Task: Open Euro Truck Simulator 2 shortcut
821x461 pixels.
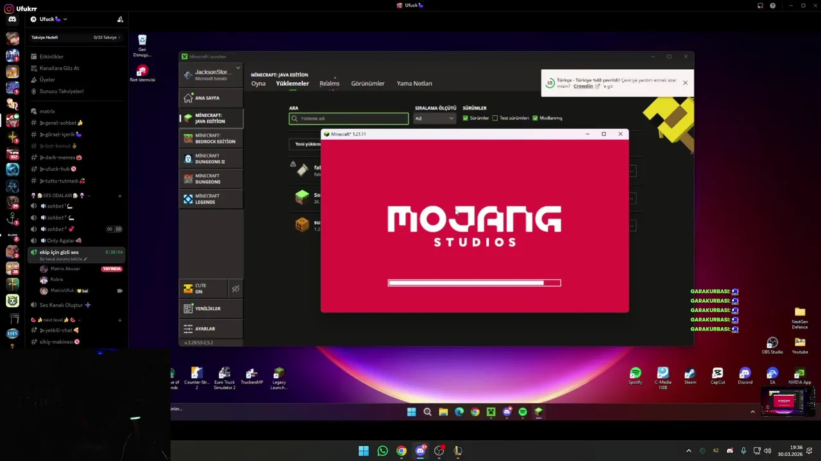Action: point(224,378)
